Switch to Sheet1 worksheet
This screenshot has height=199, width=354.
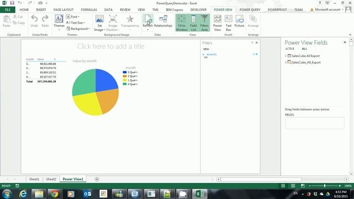34,179
